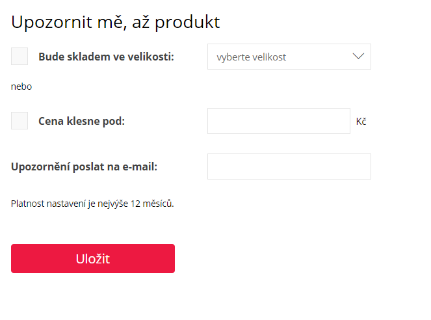Click the 'Platnost nastavení' validity note
The height and width of the screenshot is (320, 431).
coord(92,204)
